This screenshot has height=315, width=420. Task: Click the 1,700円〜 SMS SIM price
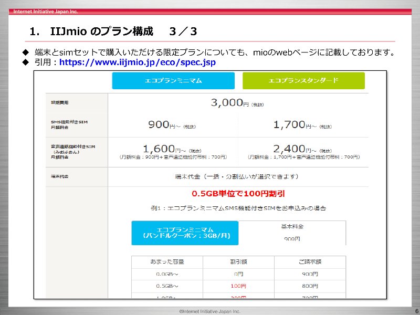pos(302,125)
